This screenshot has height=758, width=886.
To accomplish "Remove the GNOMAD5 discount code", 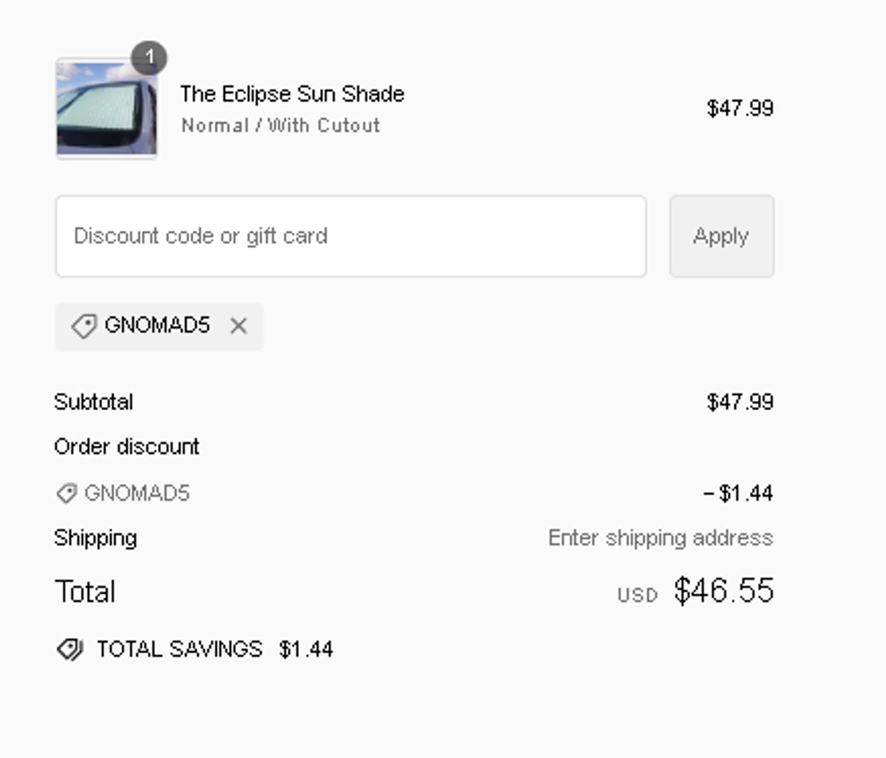I will tap(239, 326).
